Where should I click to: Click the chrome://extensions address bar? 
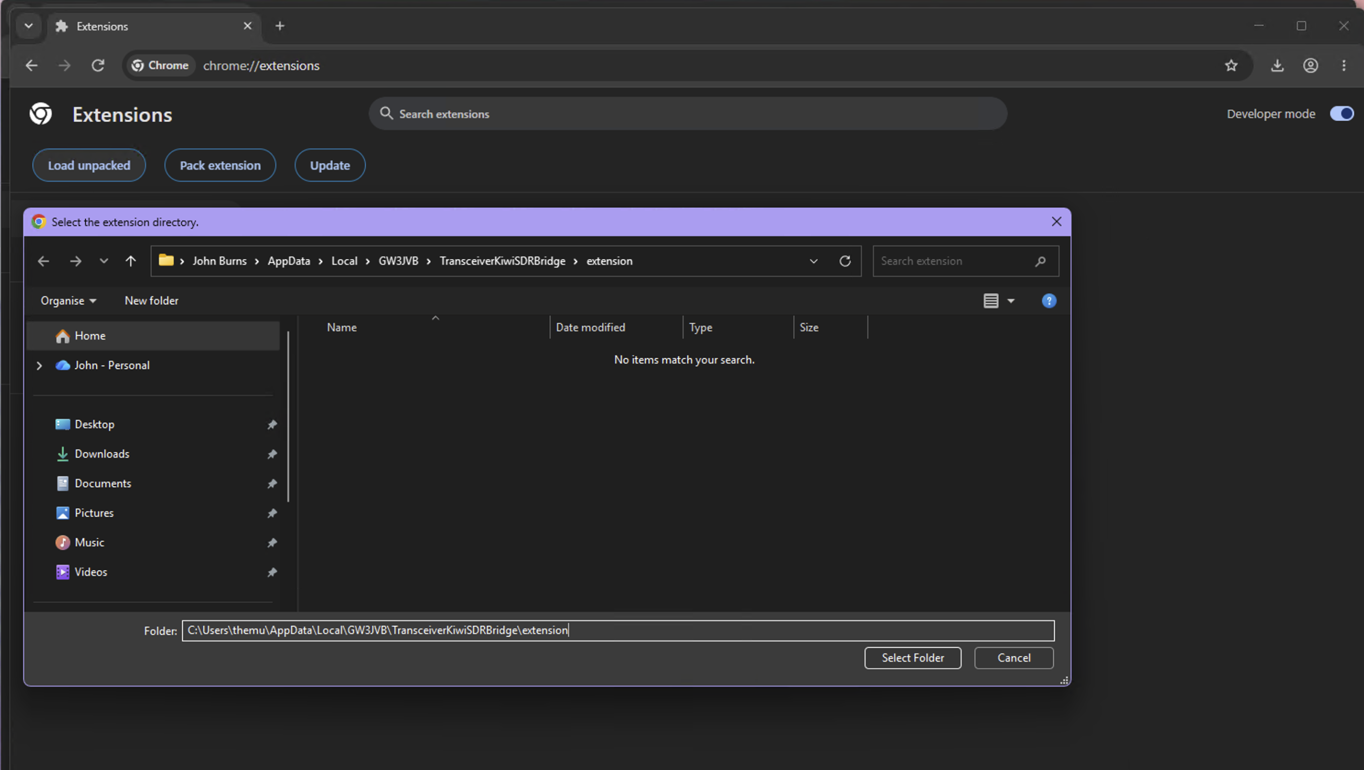tap(688, 65)
